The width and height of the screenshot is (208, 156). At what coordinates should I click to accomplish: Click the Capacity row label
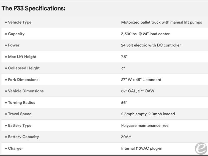16,34
